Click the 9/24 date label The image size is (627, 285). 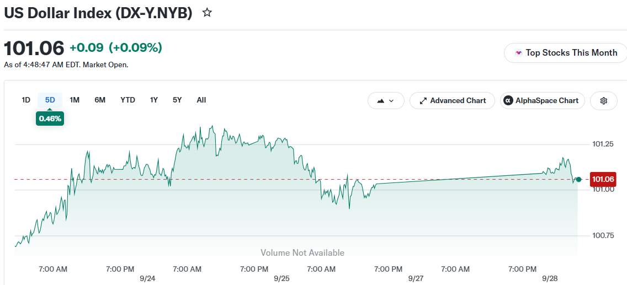point(147,278)
